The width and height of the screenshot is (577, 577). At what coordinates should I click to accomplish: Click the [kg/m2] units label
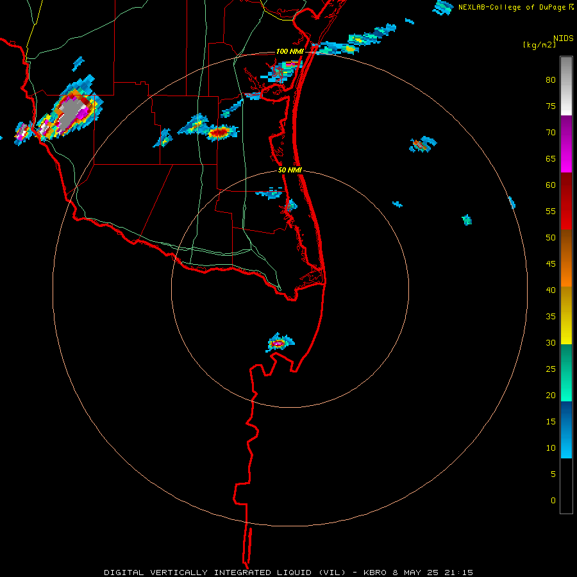coord(539,45)
